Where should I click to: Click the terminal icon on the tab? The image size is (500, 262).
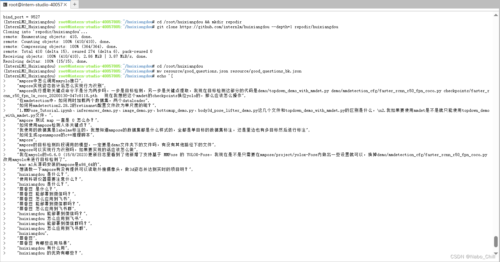(5, 5)
